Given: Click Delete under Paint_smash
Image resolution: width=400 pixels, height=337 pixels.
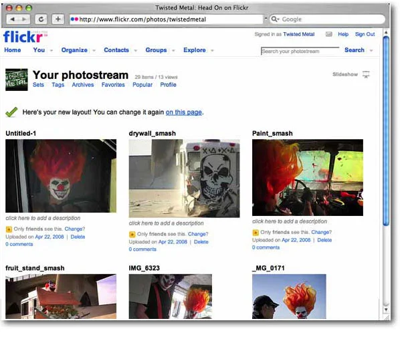Looking at the screenshot, I should point(324,240).
